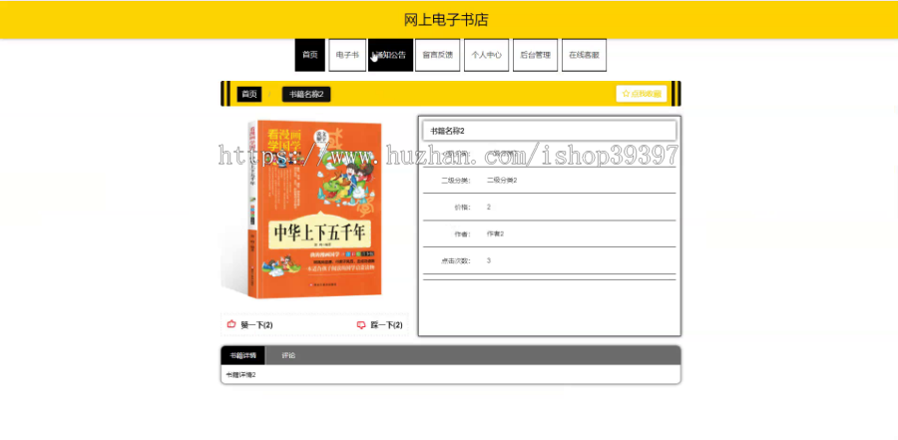The image size is (898, 440).
Task: Open 个人中心 from the navigation bar
Action: tap(486, 55)
